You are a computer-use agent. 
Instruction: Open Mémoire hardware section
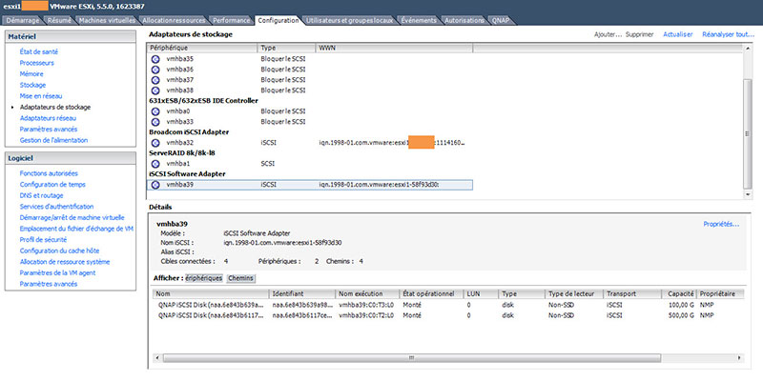pyautogui.click(x=31, y=74)
